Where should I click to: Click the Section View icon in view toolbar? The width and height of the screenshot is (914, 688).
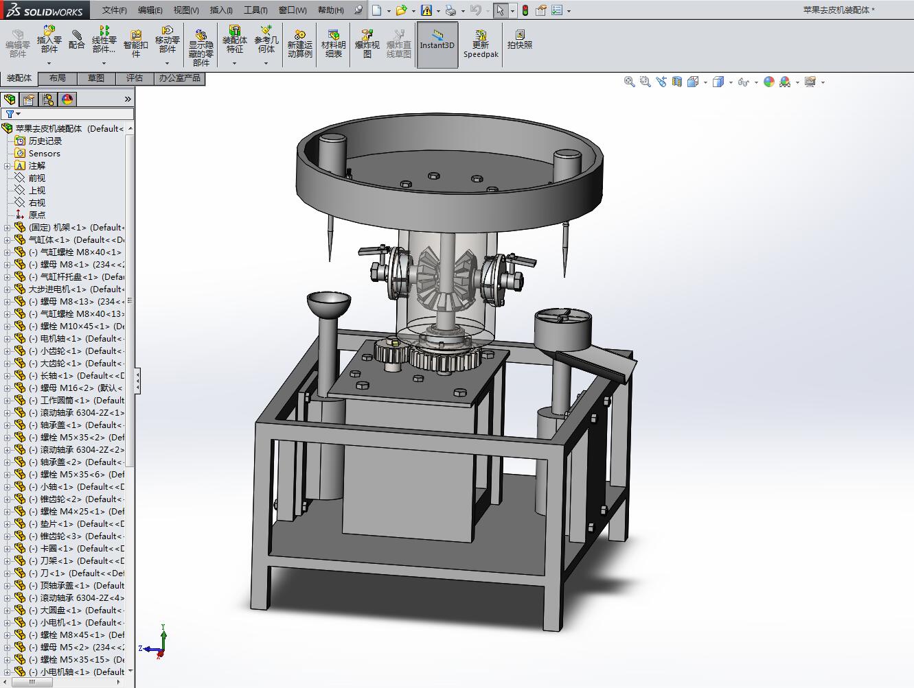(x=677, y=82)
